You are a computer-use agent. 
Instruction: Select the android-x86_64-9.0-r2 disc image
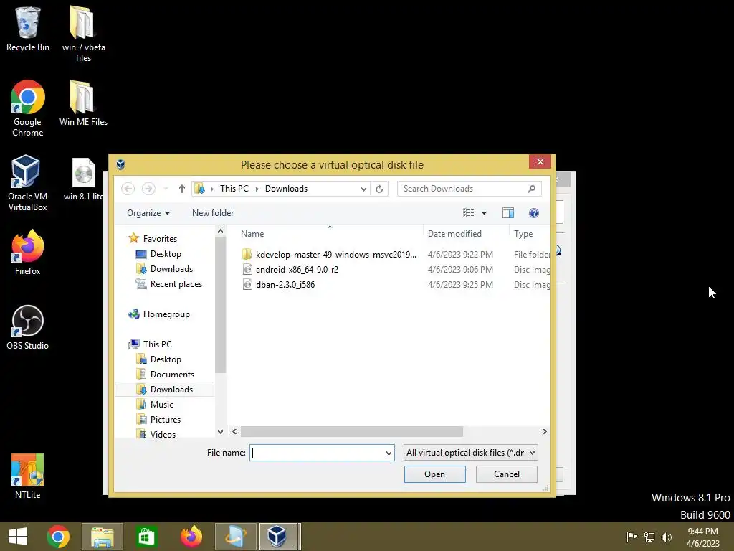tap(290, 270)
